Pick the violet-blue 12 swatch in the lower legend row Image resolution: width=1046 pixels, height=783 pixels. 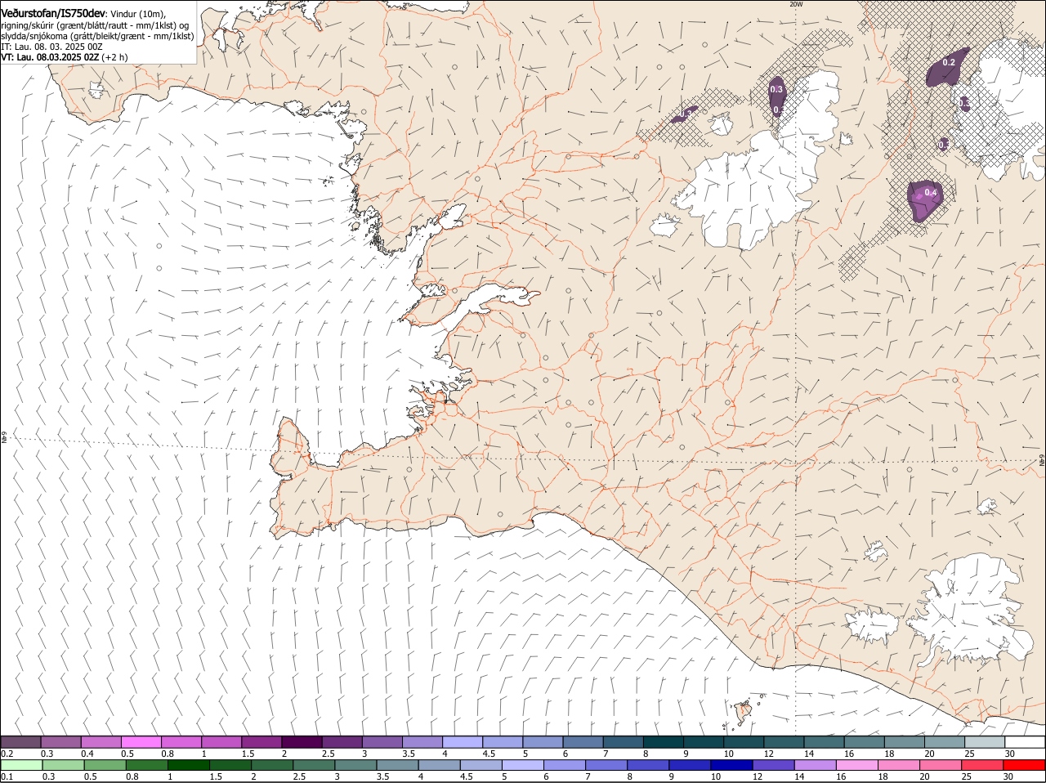pos(773,765)
